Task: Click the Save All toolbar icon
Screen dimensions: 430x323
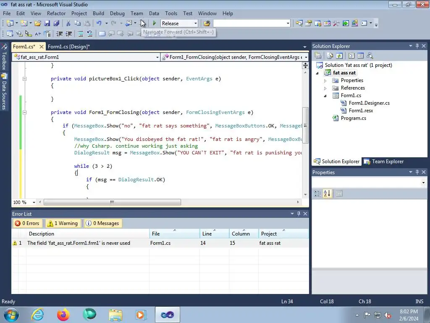Action: click(x=56, y=24)
